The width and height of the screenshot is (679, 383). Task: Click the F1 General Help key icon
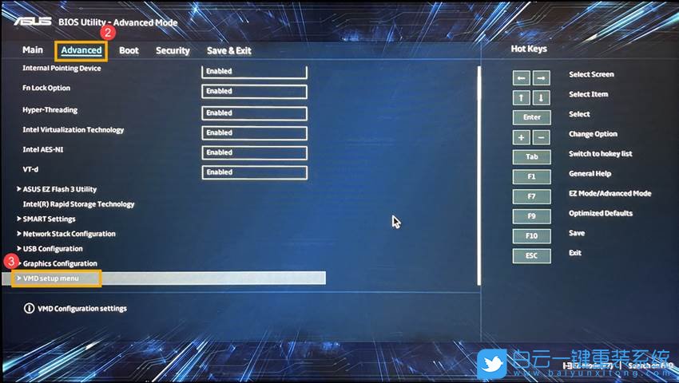tap(531, 176)
